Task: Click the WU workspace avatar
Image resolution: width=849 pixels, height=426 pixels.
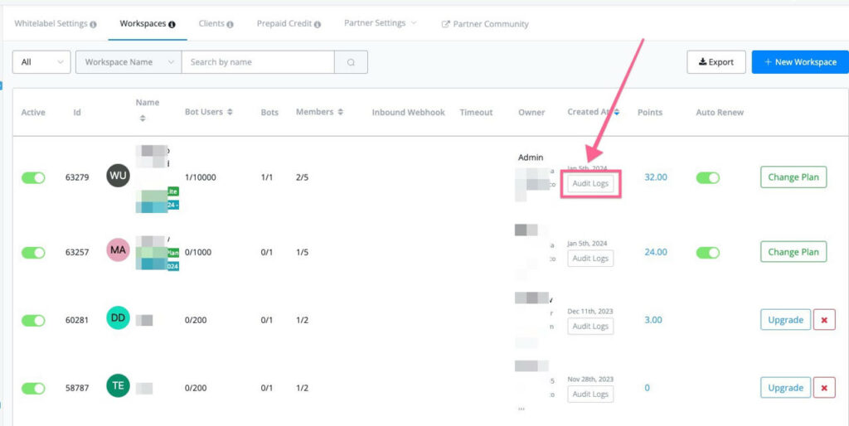Action: point(119,176)
